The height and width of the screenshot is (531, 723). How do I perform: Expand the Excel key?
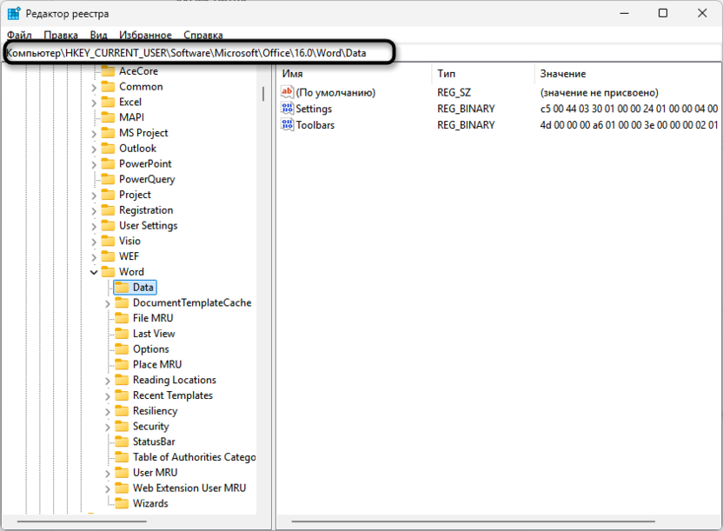point(94,103)
